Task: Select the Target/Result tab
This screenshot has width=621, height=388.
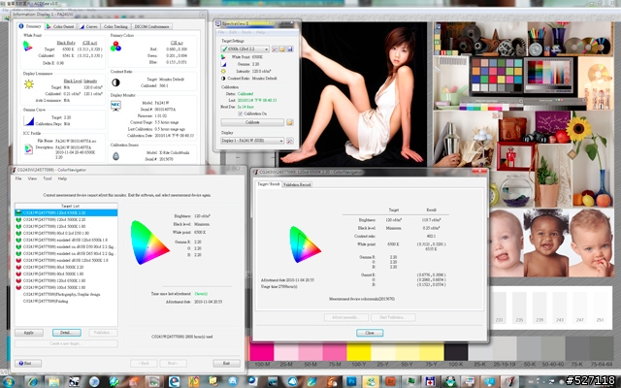Action: [x=269, y=184]
